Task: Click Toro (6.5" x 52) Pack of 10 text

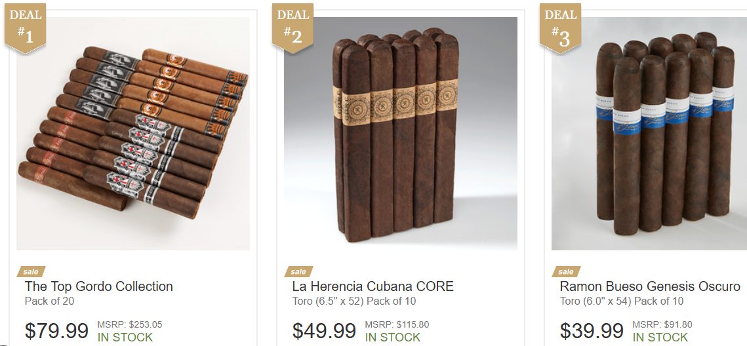Action: pyautogui.click(x=354, y=301)
